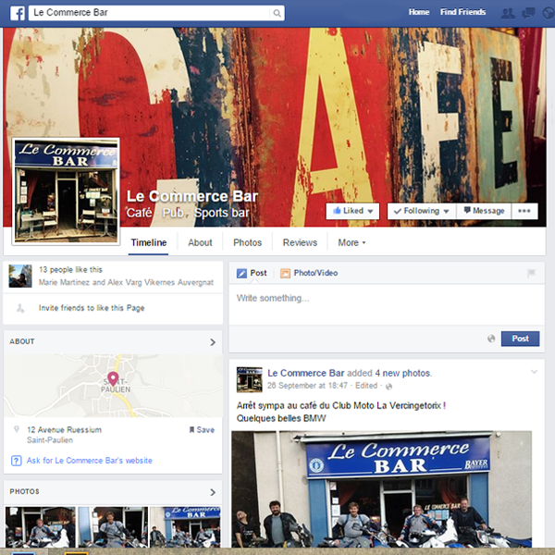The height and width of the screenshot is (555, 555).
Task: Select the Timeline tab
Action: (x=149, y=242)
